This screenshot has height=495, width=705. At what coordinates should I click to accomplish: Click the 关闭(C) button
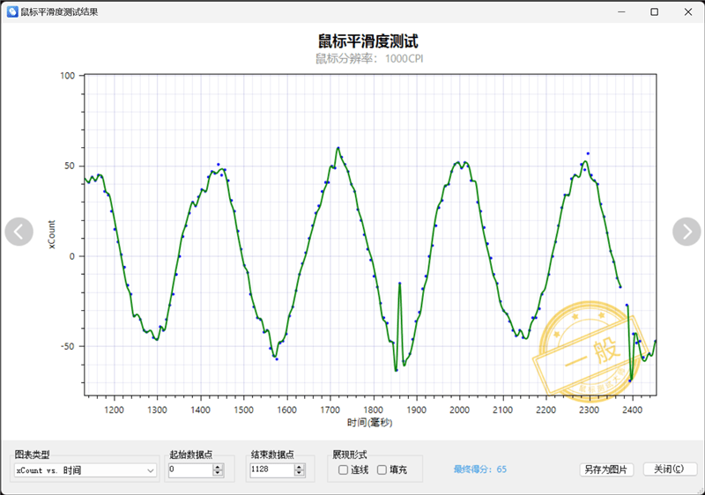click(x=669, y=469)
